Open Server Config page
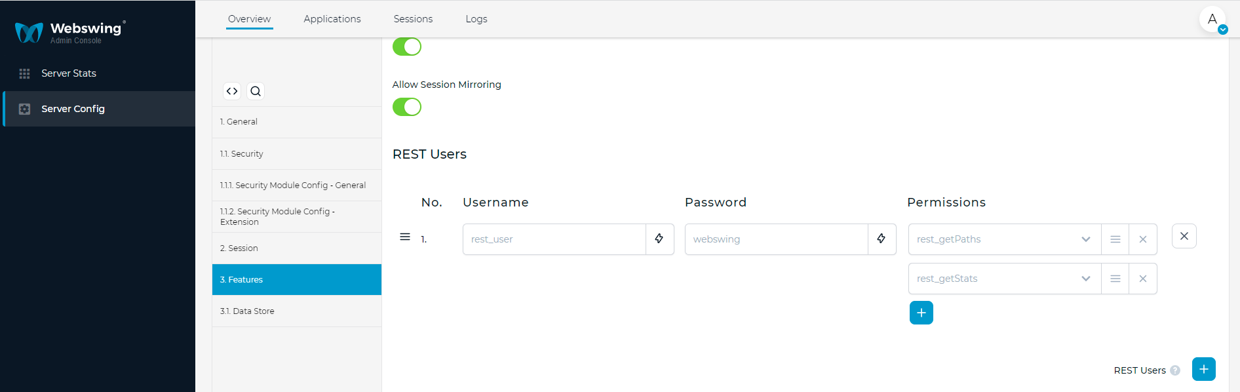 point(99,109)
